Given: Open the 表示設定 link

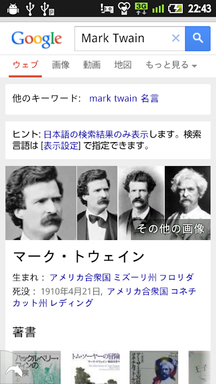Looking at the screenshot, I should pos(61,146).
